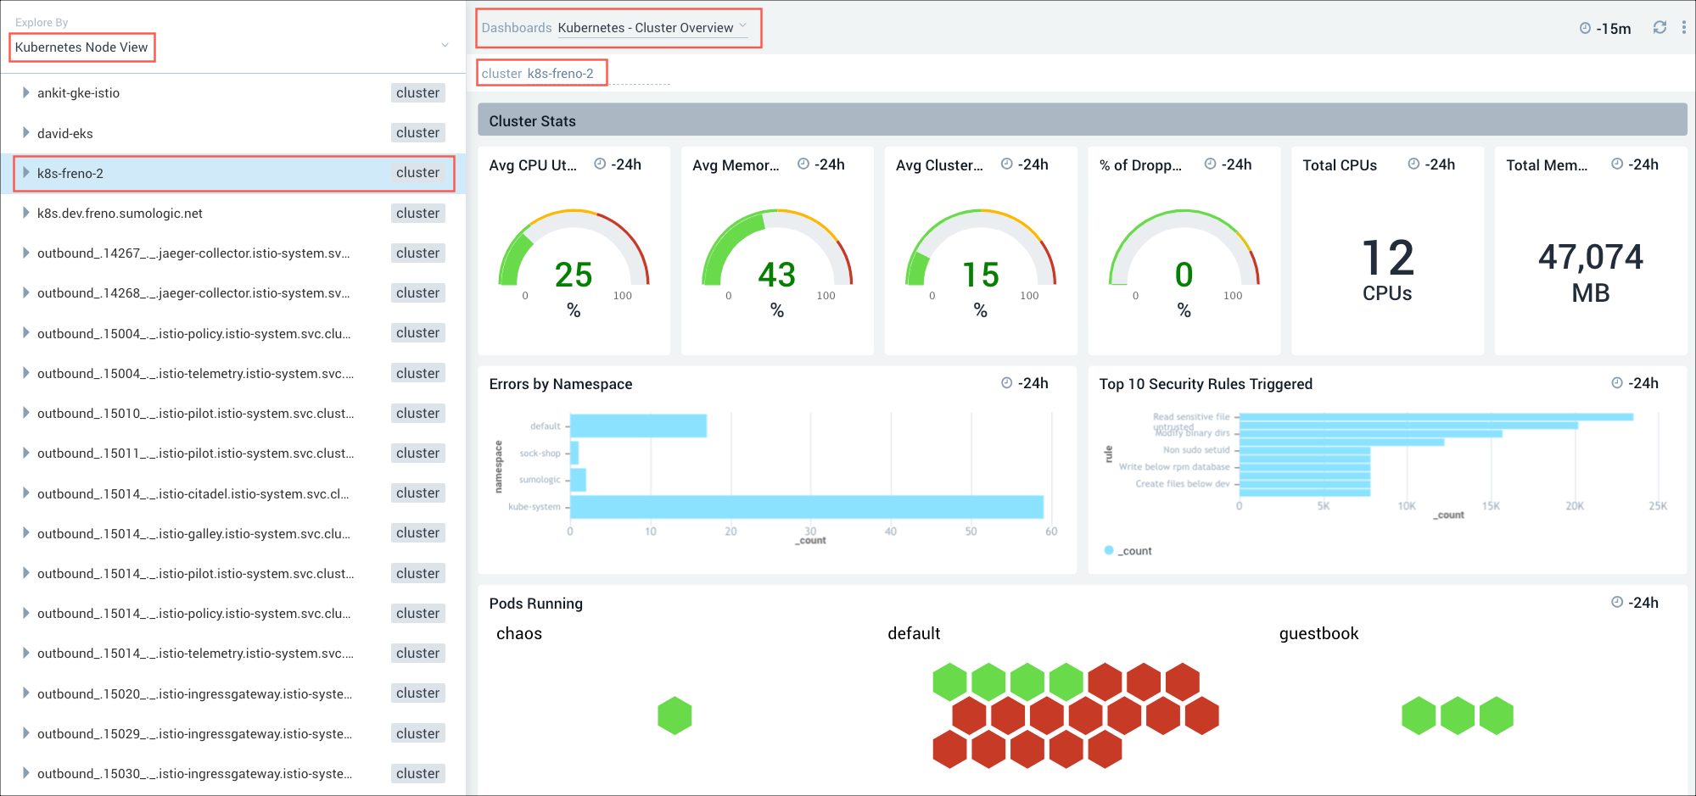Click the Read sensitive file bar
The image size is (1696, 796).
pyautogui.click(x=1436, y=417)
